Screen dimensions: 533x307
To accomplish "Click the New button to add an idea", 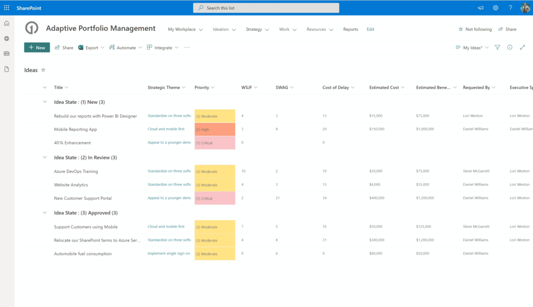I will coord(36,47).
